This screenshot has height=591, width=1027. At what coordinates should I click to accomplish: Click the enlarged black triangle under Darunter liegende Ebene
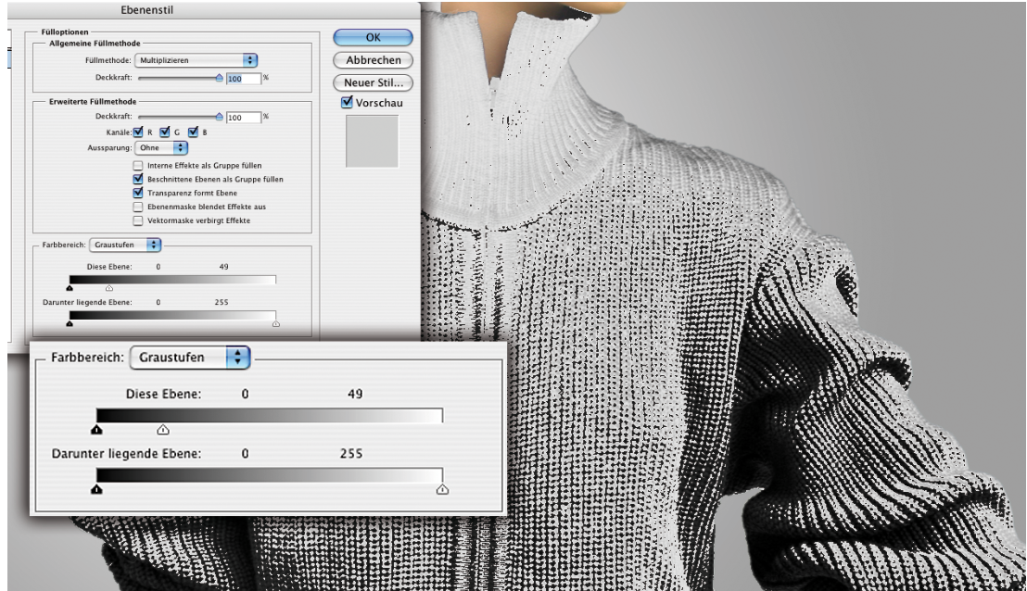pos(97,489)
